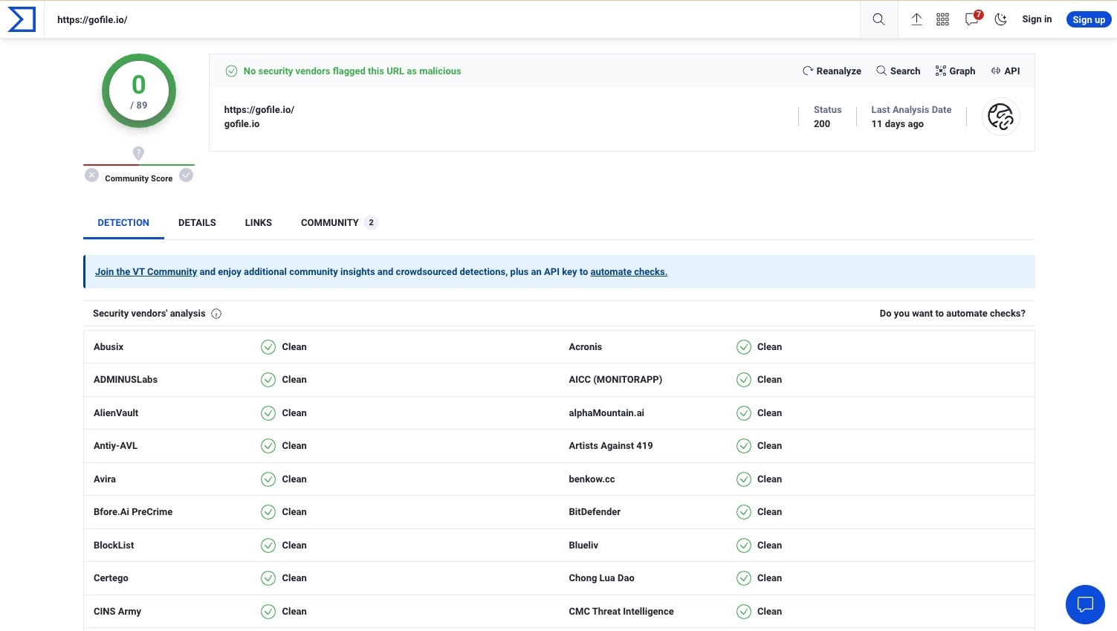Open the search magnifier in top bar
The width and height of the screenshot is (1117, 631).
[x=878, y=19]
